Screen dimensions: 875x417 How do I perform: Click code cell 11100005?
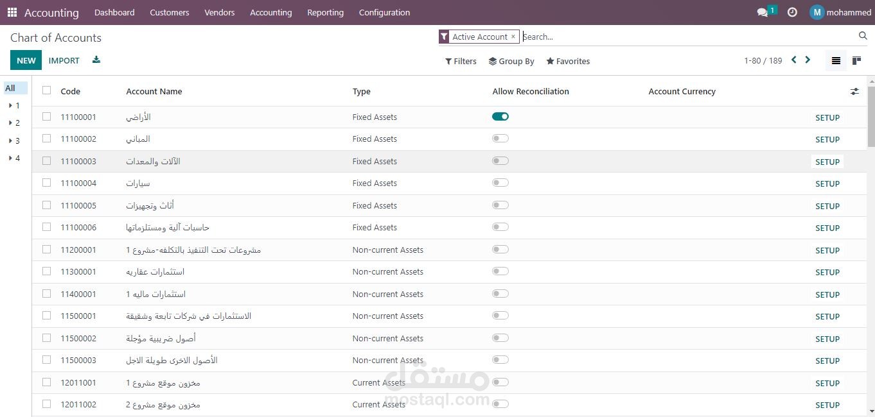coord(78,205)
